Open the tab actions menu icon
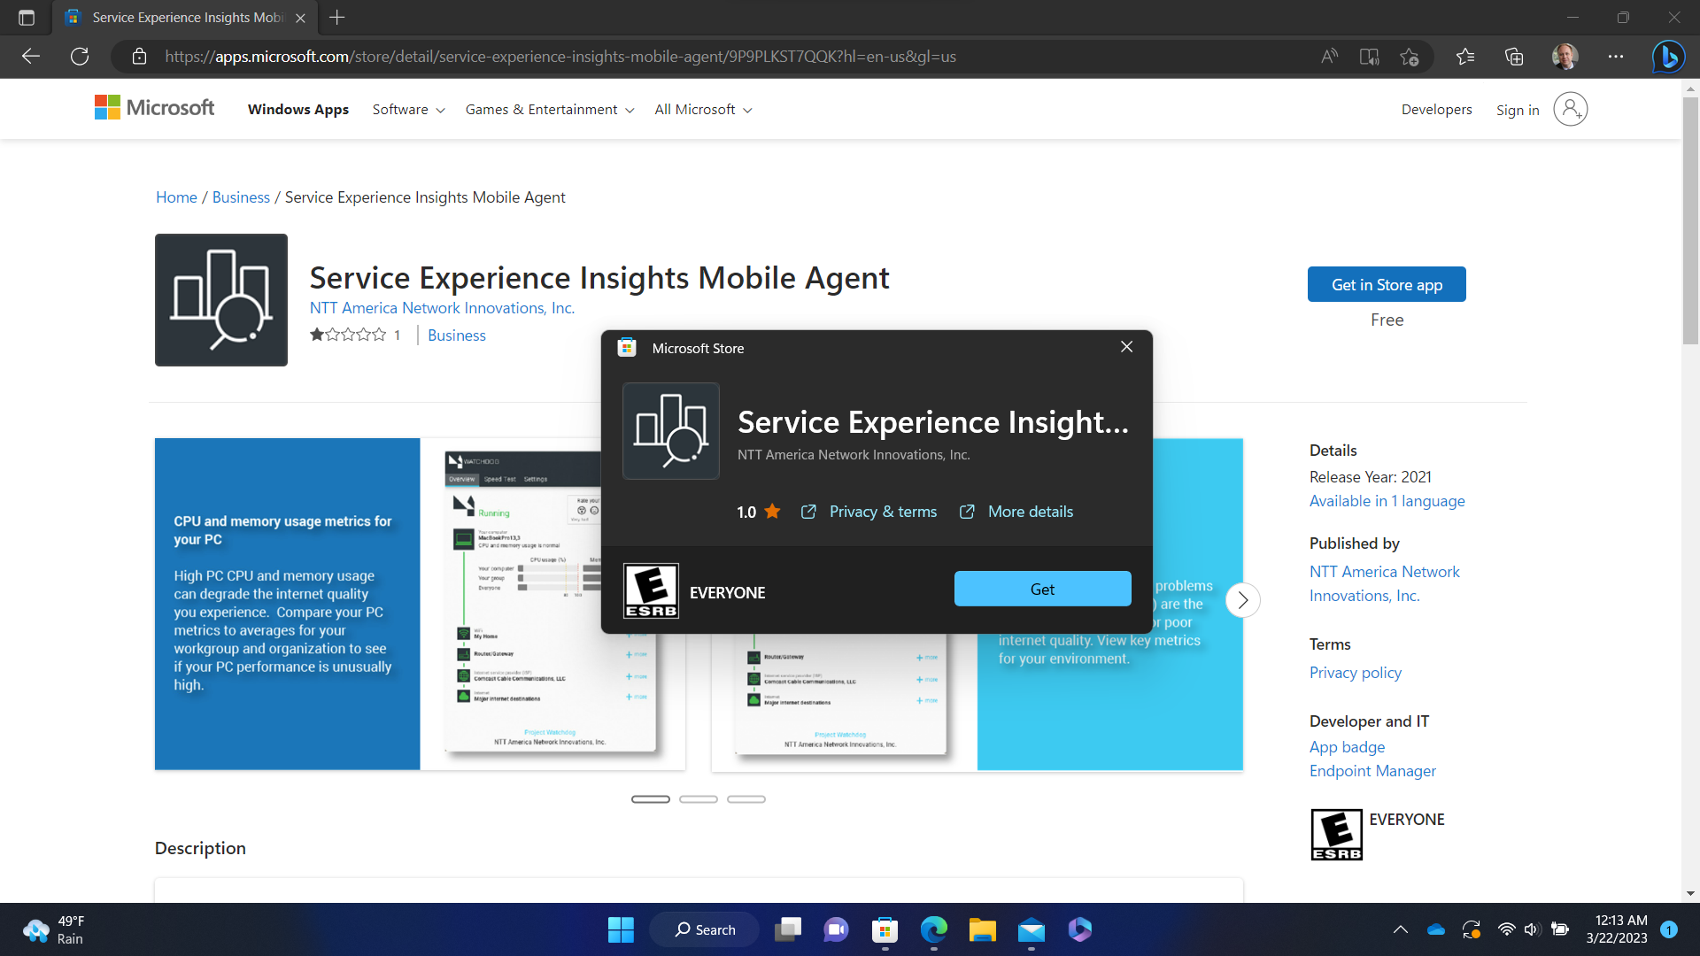The width and height of the screenshot is (1700, 956). point(27,18)
